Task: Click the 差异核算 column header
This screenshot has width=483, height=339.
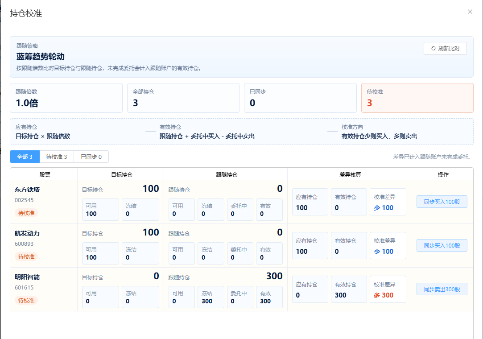Action: click(x=350, y=175)
